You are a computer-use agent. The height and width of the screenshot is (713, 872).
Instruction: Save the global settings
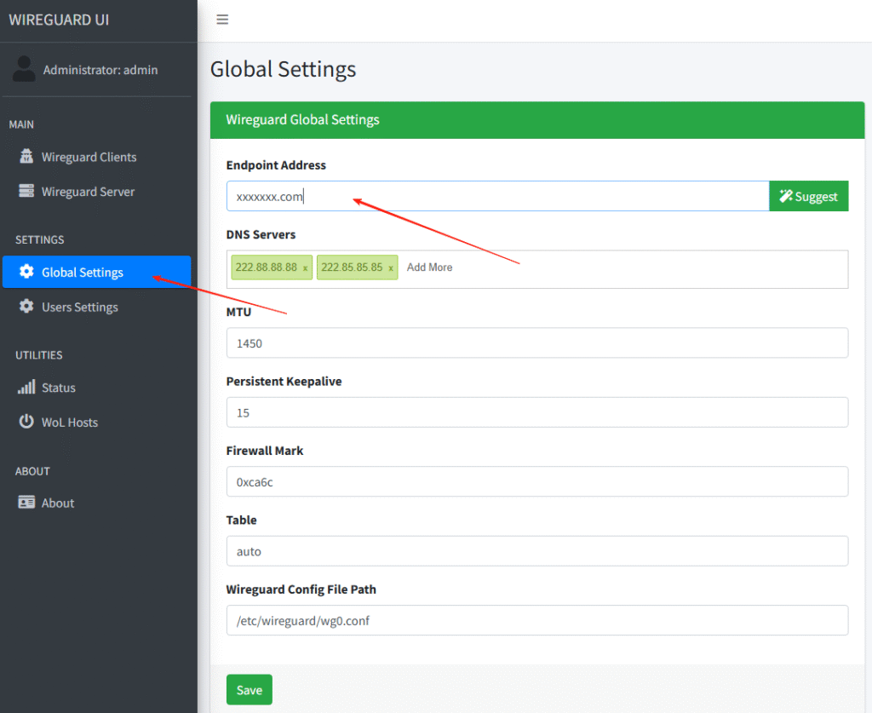click(249, 690)
